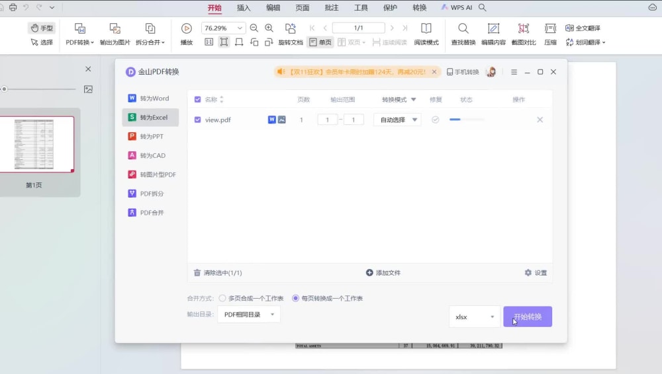Choose the Select tool (选择)
This screenshot has height=374, width=662.
(x=42, y=42)
